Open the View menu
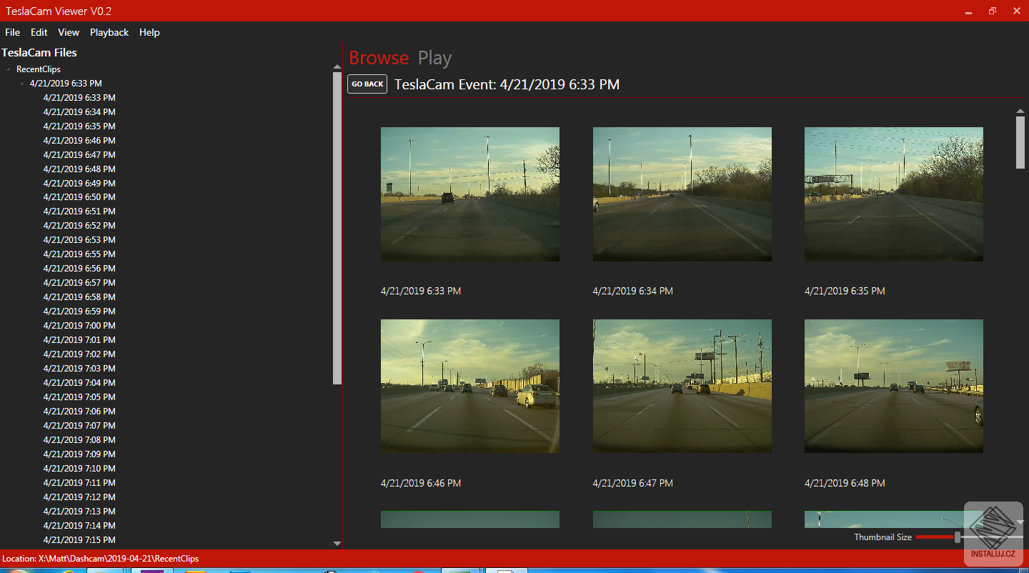This screenshot has width=1029, height=573. (x=69, y=32)
